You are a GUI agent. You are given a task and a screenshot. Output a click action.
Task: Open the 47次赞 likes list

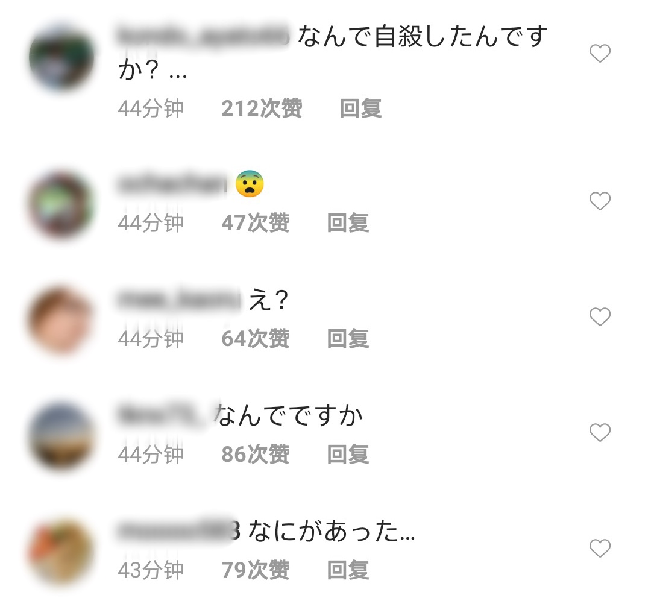[256, 224]
